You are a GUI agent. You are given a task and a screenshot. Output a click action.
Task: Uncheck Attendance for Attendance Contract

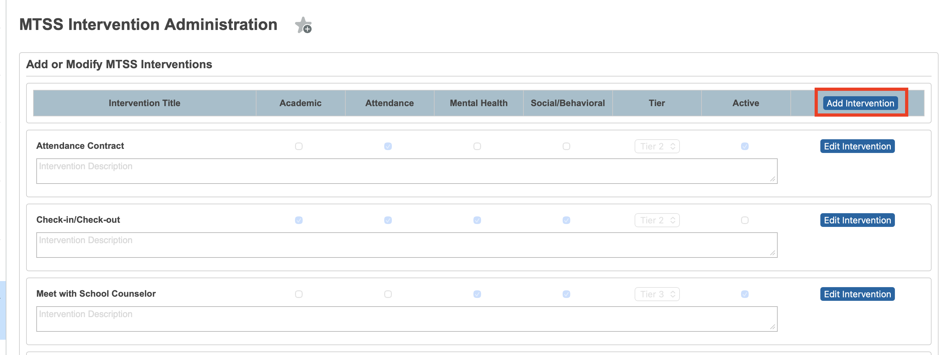(x=388, y=146)
